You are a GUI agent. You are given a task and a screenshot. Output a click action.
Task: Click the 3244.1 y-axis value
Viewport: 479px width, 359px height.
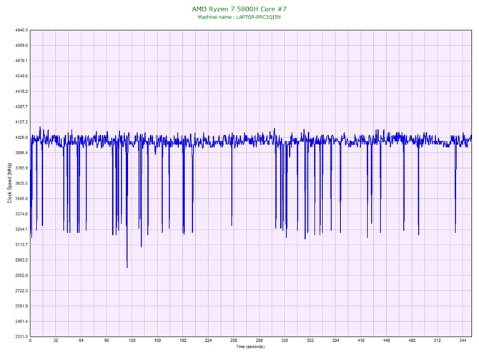coord(21,230)
